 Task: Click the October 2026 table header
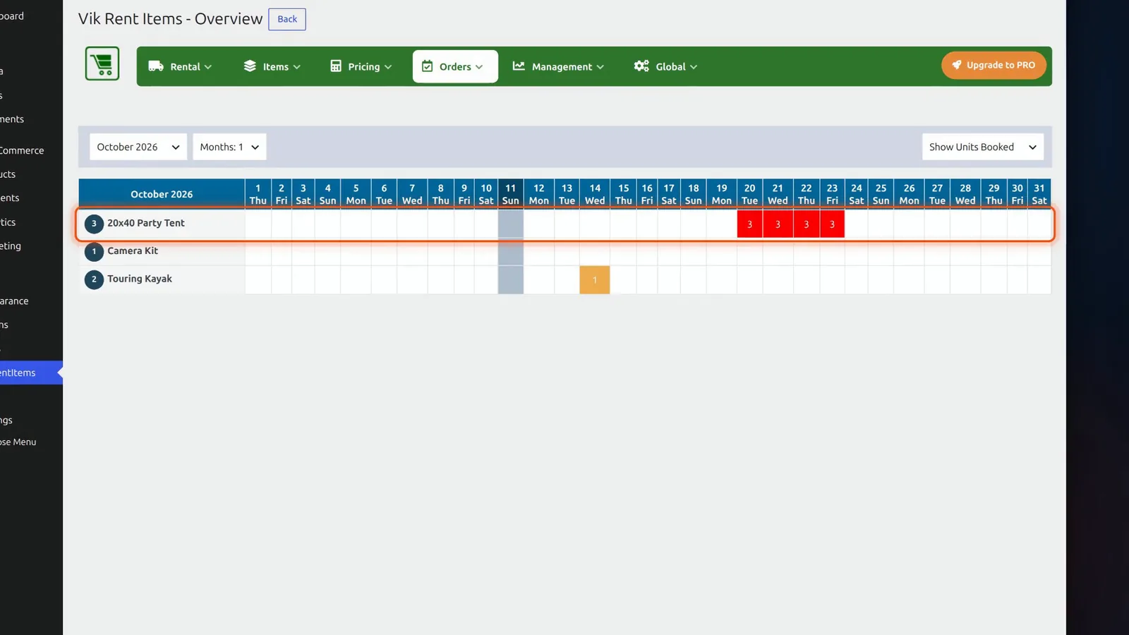click(162, 194)
